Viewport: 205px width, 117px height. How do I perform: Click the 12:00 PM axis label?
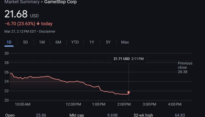point(73,104)
